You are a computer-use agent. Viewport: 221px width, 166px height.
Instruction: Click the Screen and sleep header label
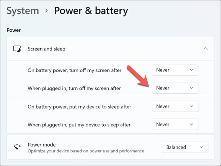(46, 48)
